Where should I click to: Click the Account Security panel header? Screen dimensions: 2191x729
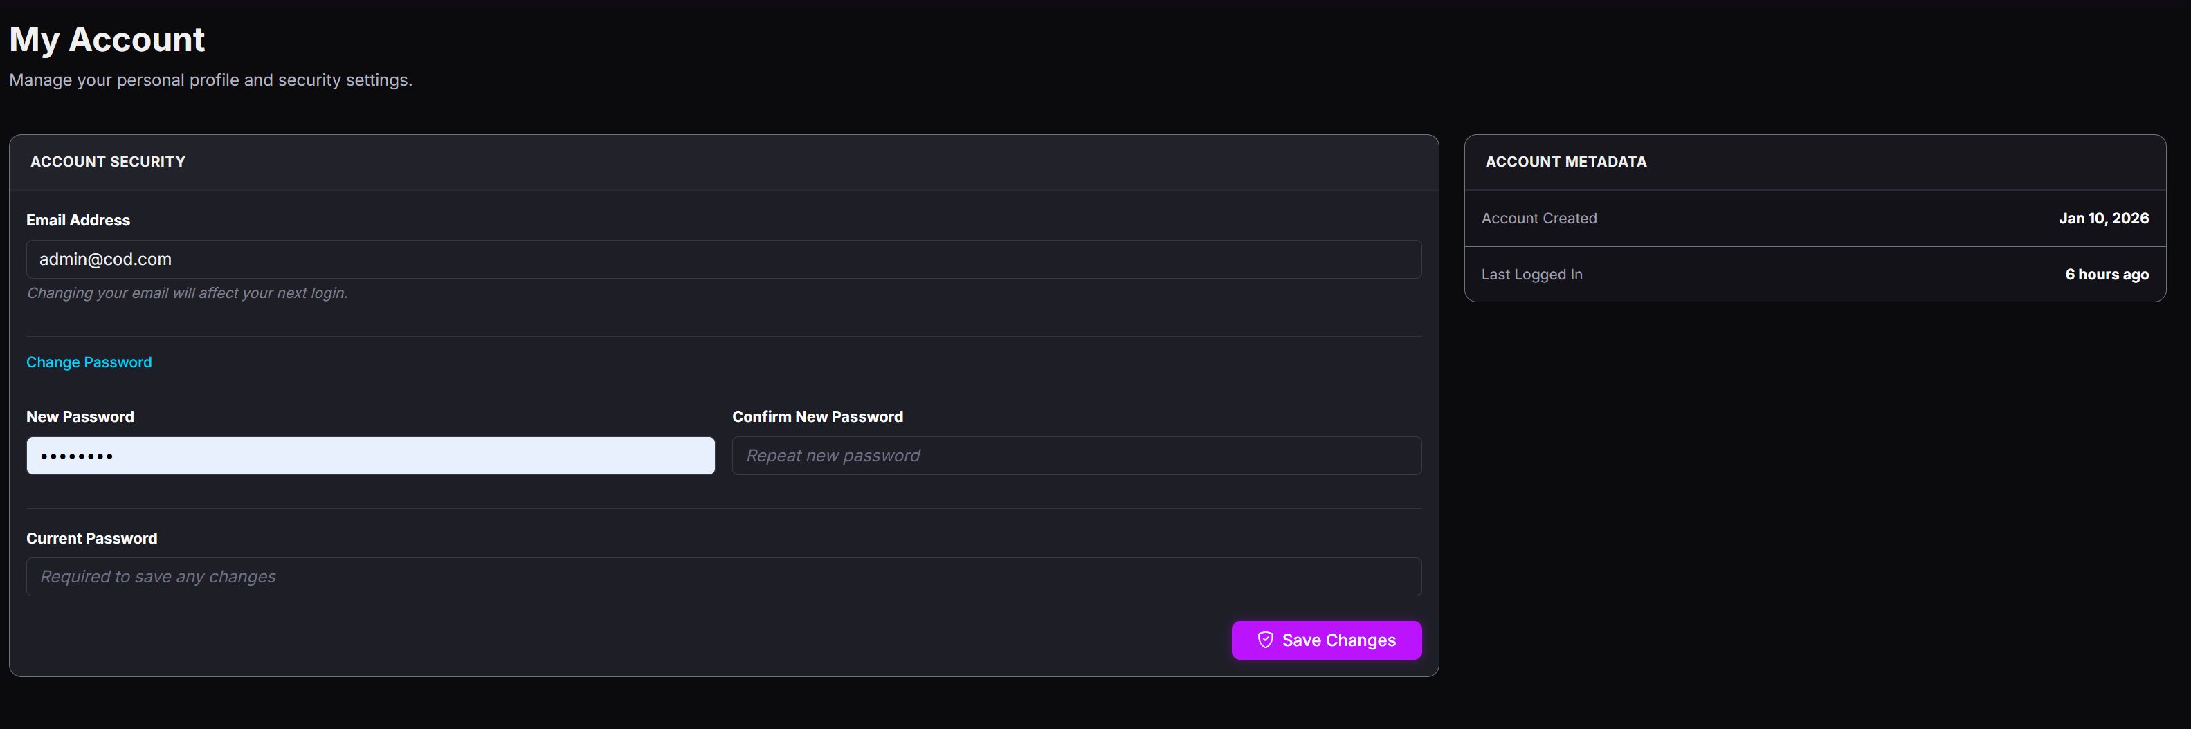point(108,161)
